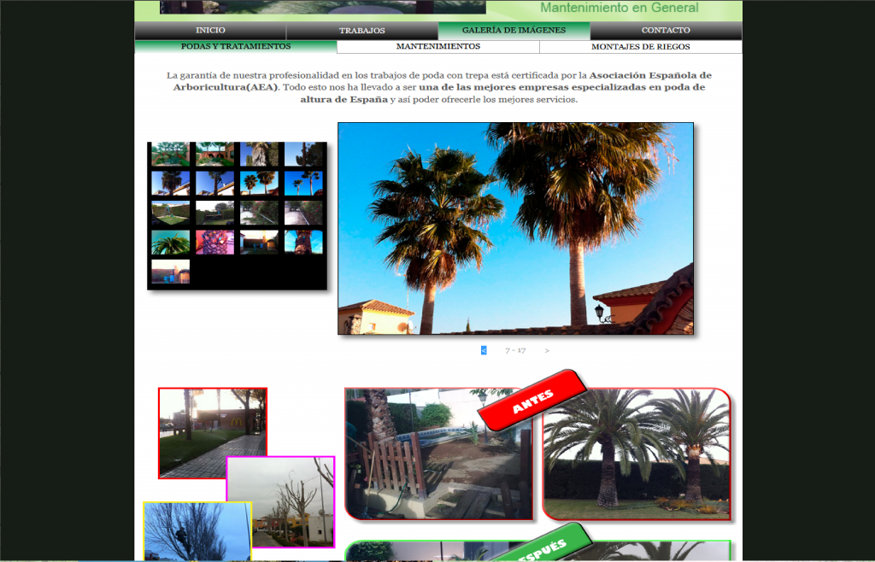Click the 7 - 17 image counter
Image resolution: width=875 pixels, height=562 pixels.
coord(515,350)
